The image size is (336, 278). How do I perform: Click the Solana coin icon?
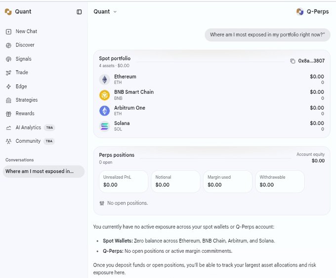105,126
